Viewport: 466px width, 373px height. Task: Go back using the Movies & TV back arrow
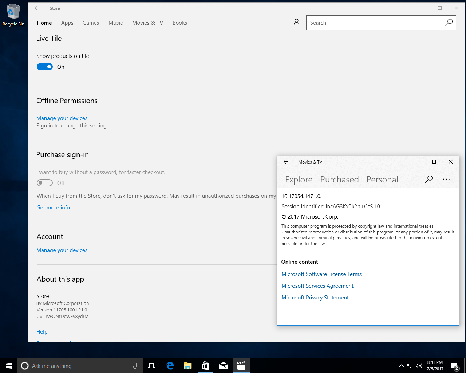coord(286,162)
